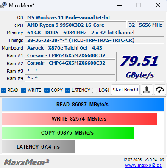The height and width of the screenshot is (168, 167).
Task: Click the green COPY 69875 MByte/s bar
Action: tap(68, 133)
